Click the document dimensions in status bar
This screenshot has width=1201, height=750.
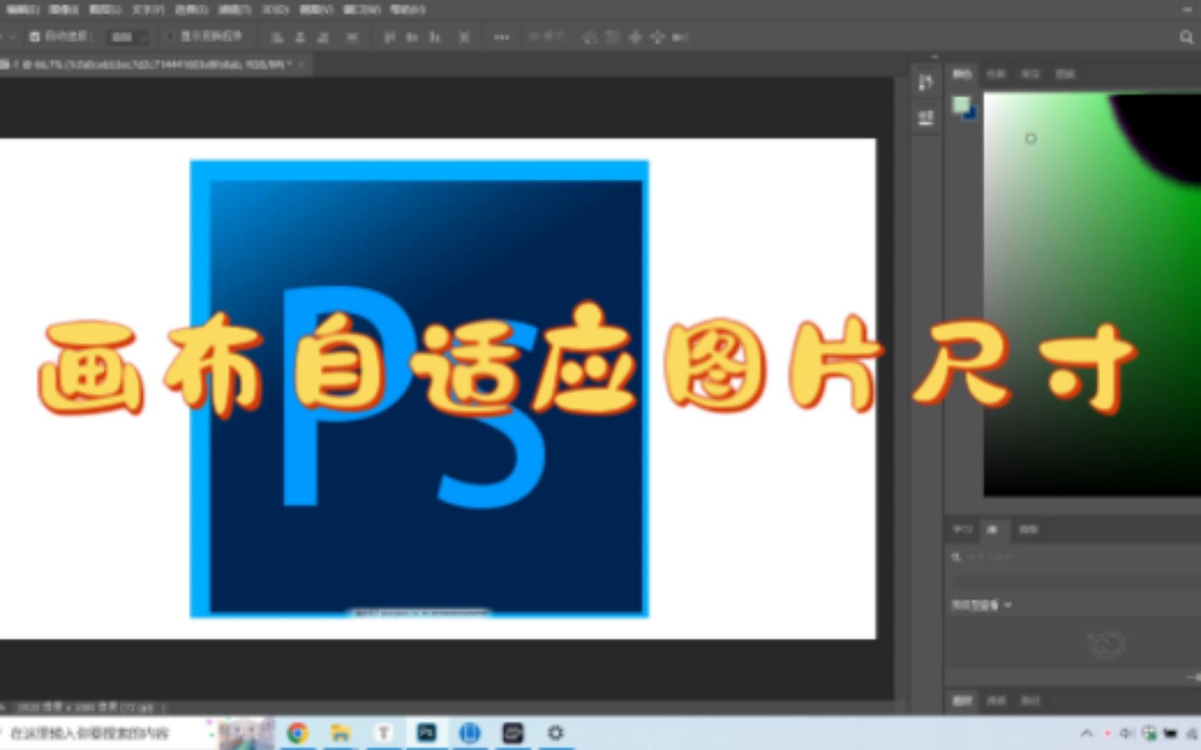point(85,708)
